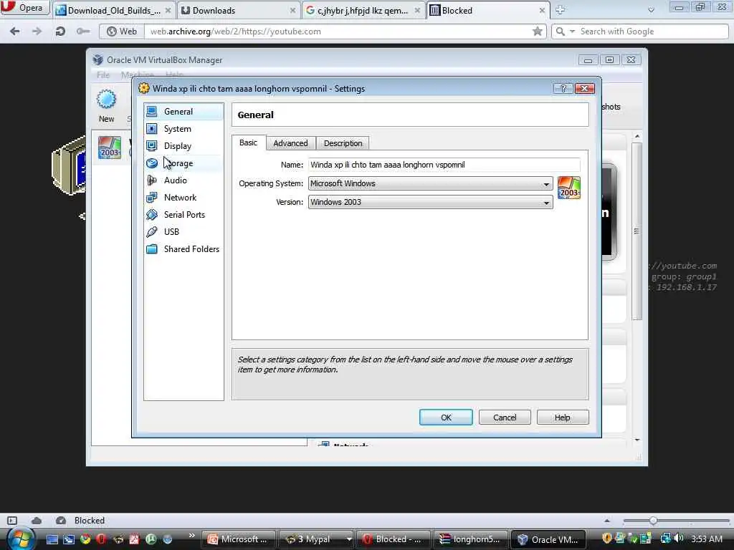
Task: Click the volume speaker tray icon
Action: [x=680, y=539]
